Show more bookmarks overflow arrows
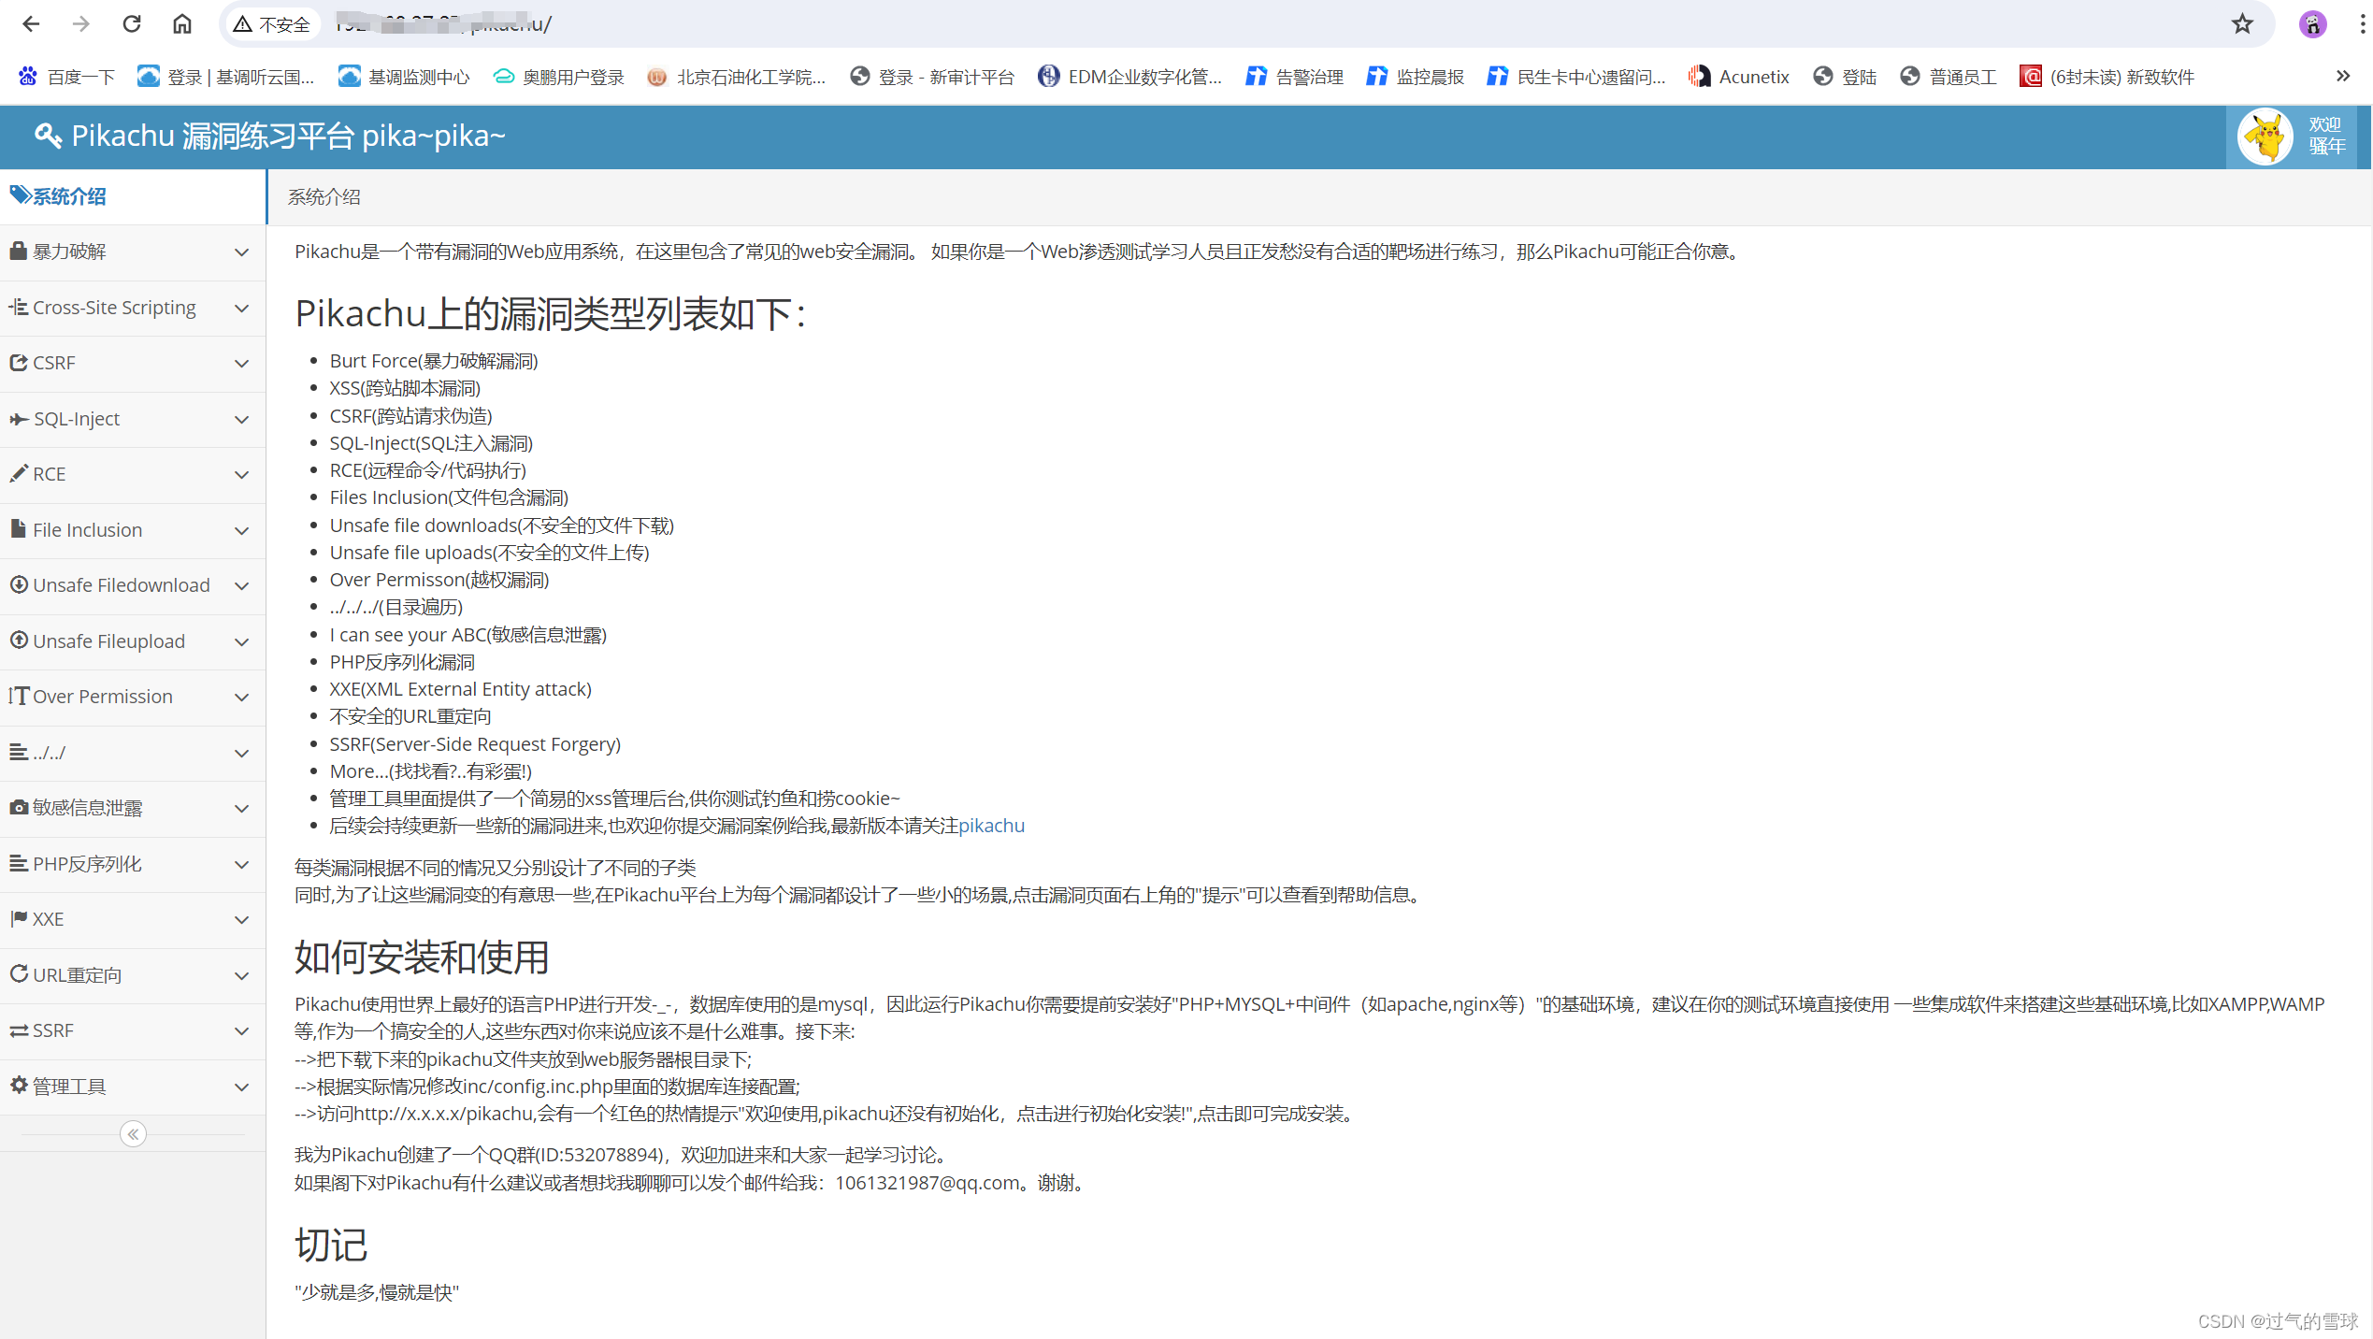Image resolution: width=2373 pixels, height=1339 pixels. coord(2342,77)
